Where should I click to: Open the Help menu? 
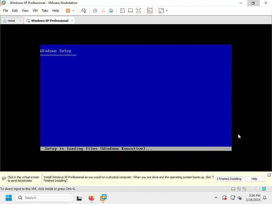click(56, 11)
